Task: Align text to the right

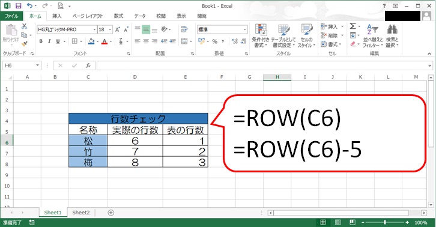Action: 154,41
